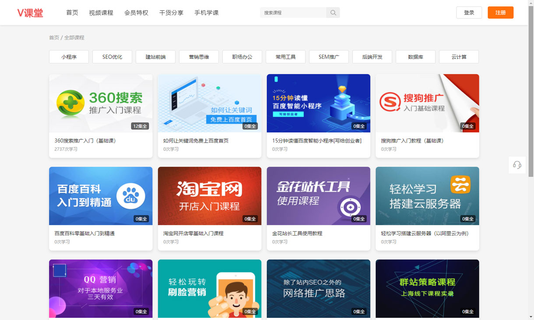Choose the SEM推广 category filter

329,57
